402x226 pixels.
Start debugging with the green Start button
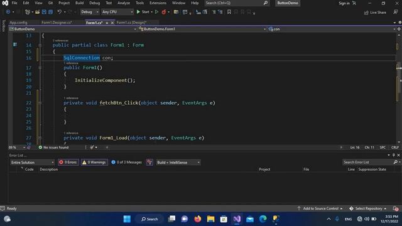point(143,12)
